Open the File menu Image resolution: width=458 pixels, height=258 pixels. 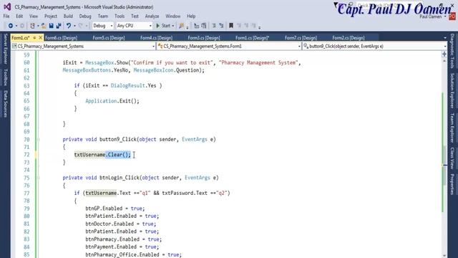click(6, 16)
